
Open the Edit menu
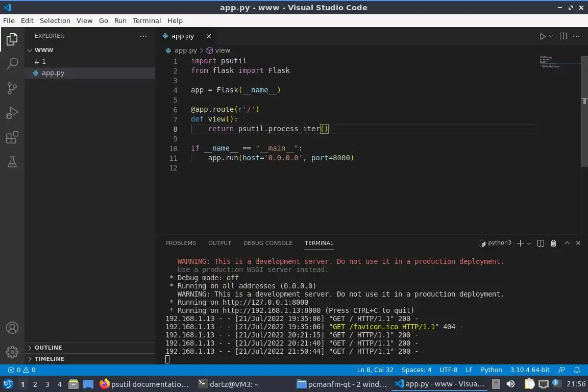click(x=27, y=20)
